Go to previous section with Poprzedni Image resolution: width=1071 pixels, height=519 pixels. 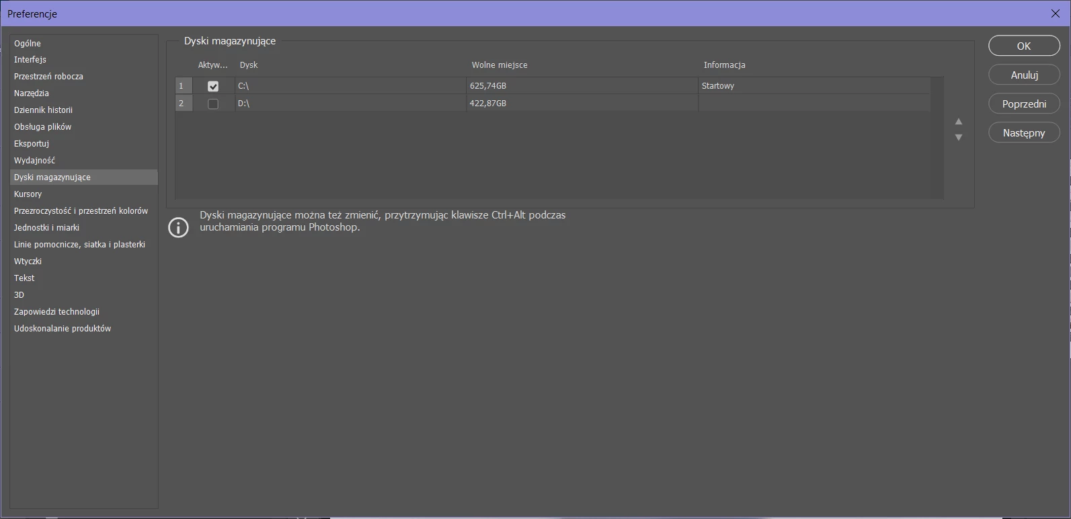(x=1024, y=104)
